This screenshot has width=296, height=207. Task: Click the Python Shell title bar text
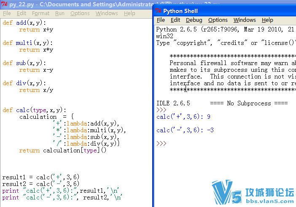pyautogui.click(x=180, y=11)
